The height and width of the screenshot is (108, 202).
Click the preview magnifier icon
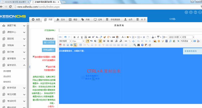tap(135, 45)
